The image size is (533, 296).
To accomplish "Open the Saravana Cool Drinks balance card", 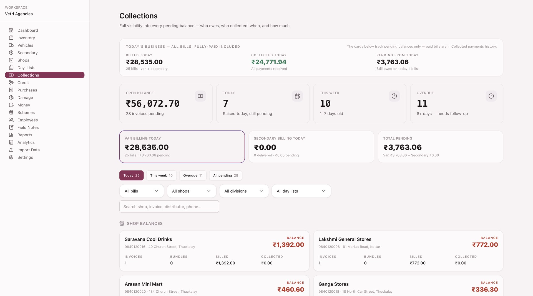I will 214,251.
